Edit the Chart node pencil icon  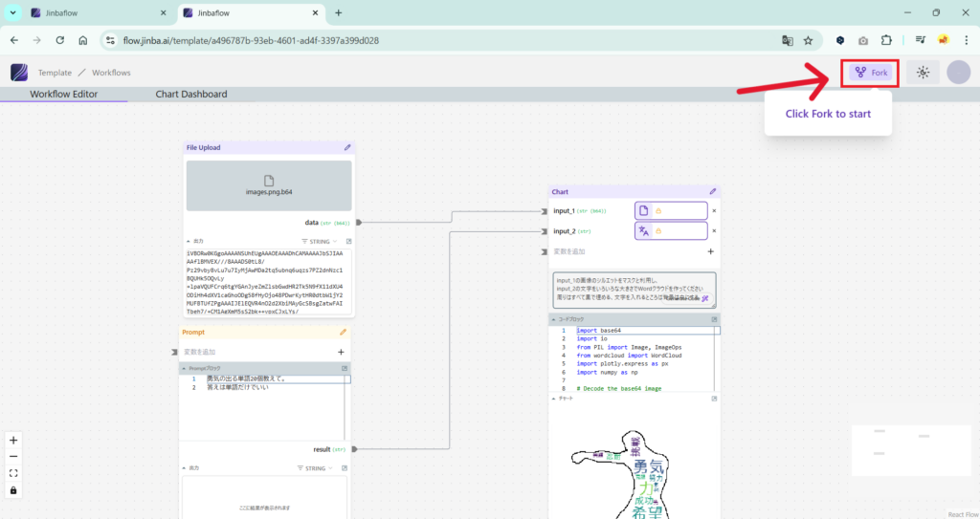pos(712,192)
